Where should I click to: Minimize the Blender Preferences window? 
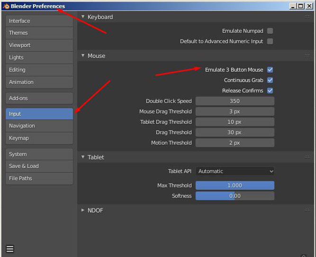(x=293, y=6)
